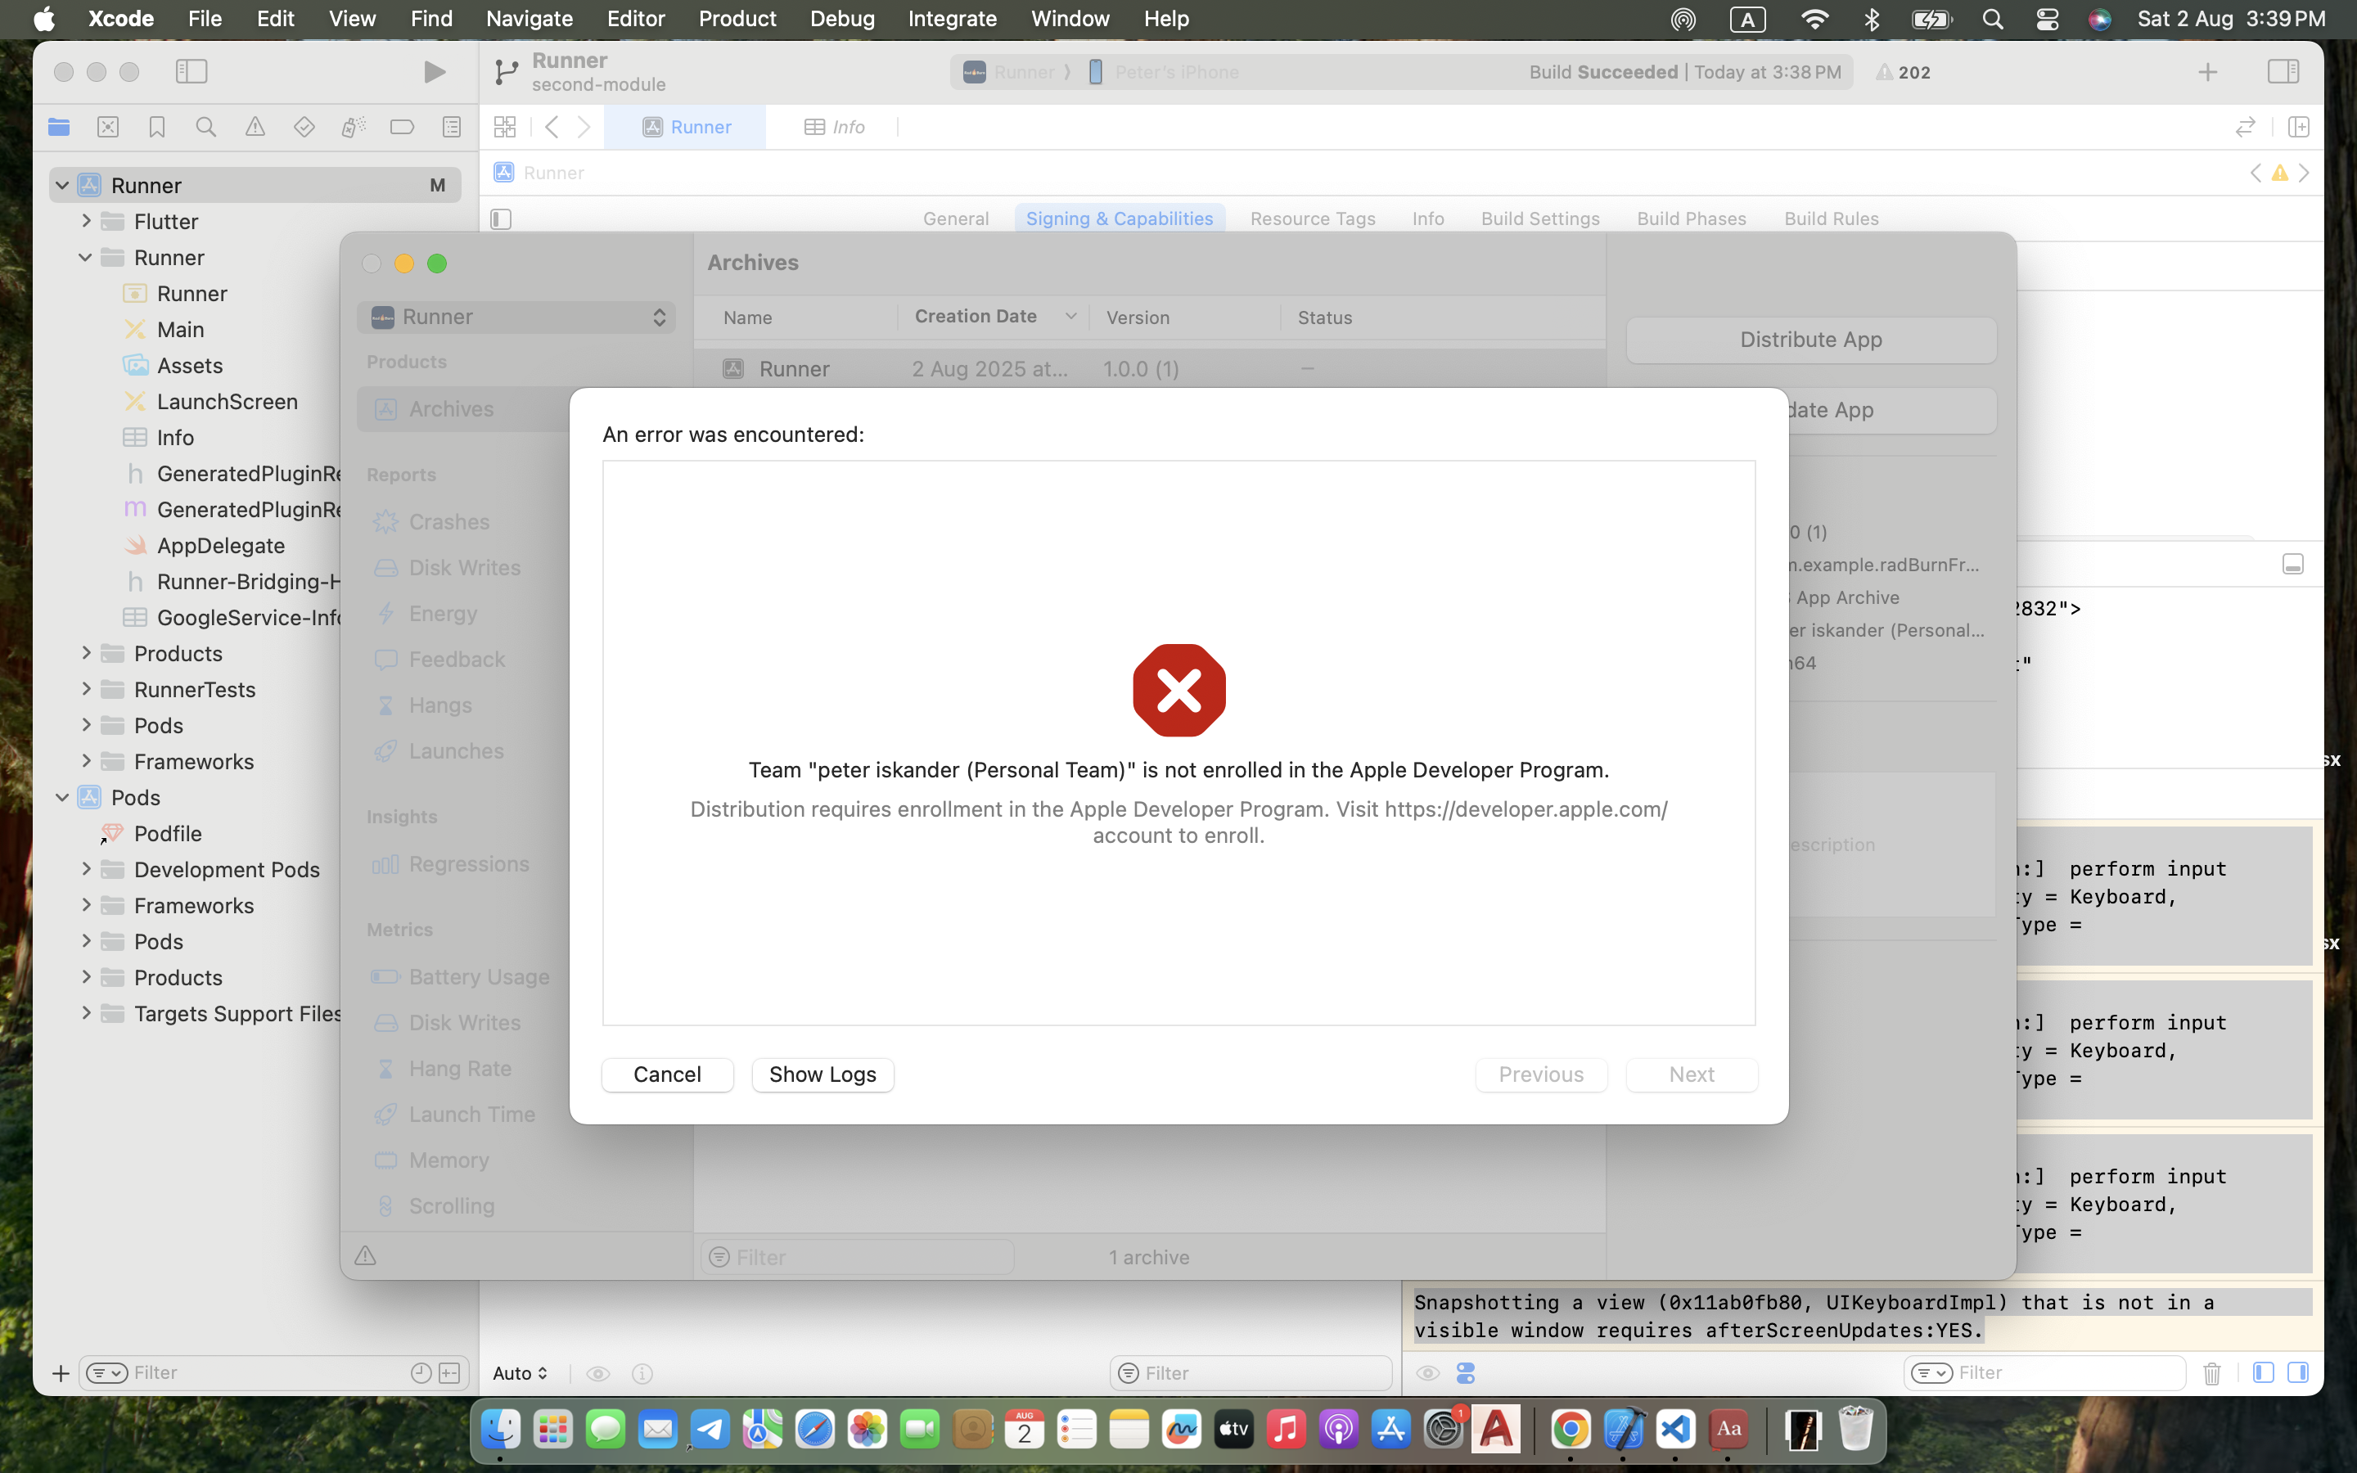Click the trash icon in the debug console

pos(2212,1372)
